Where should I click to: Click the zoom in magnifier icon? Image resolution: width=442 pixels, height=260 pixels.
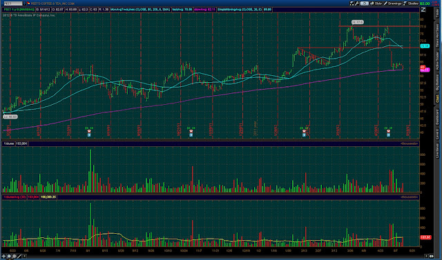tap(9, 256)
